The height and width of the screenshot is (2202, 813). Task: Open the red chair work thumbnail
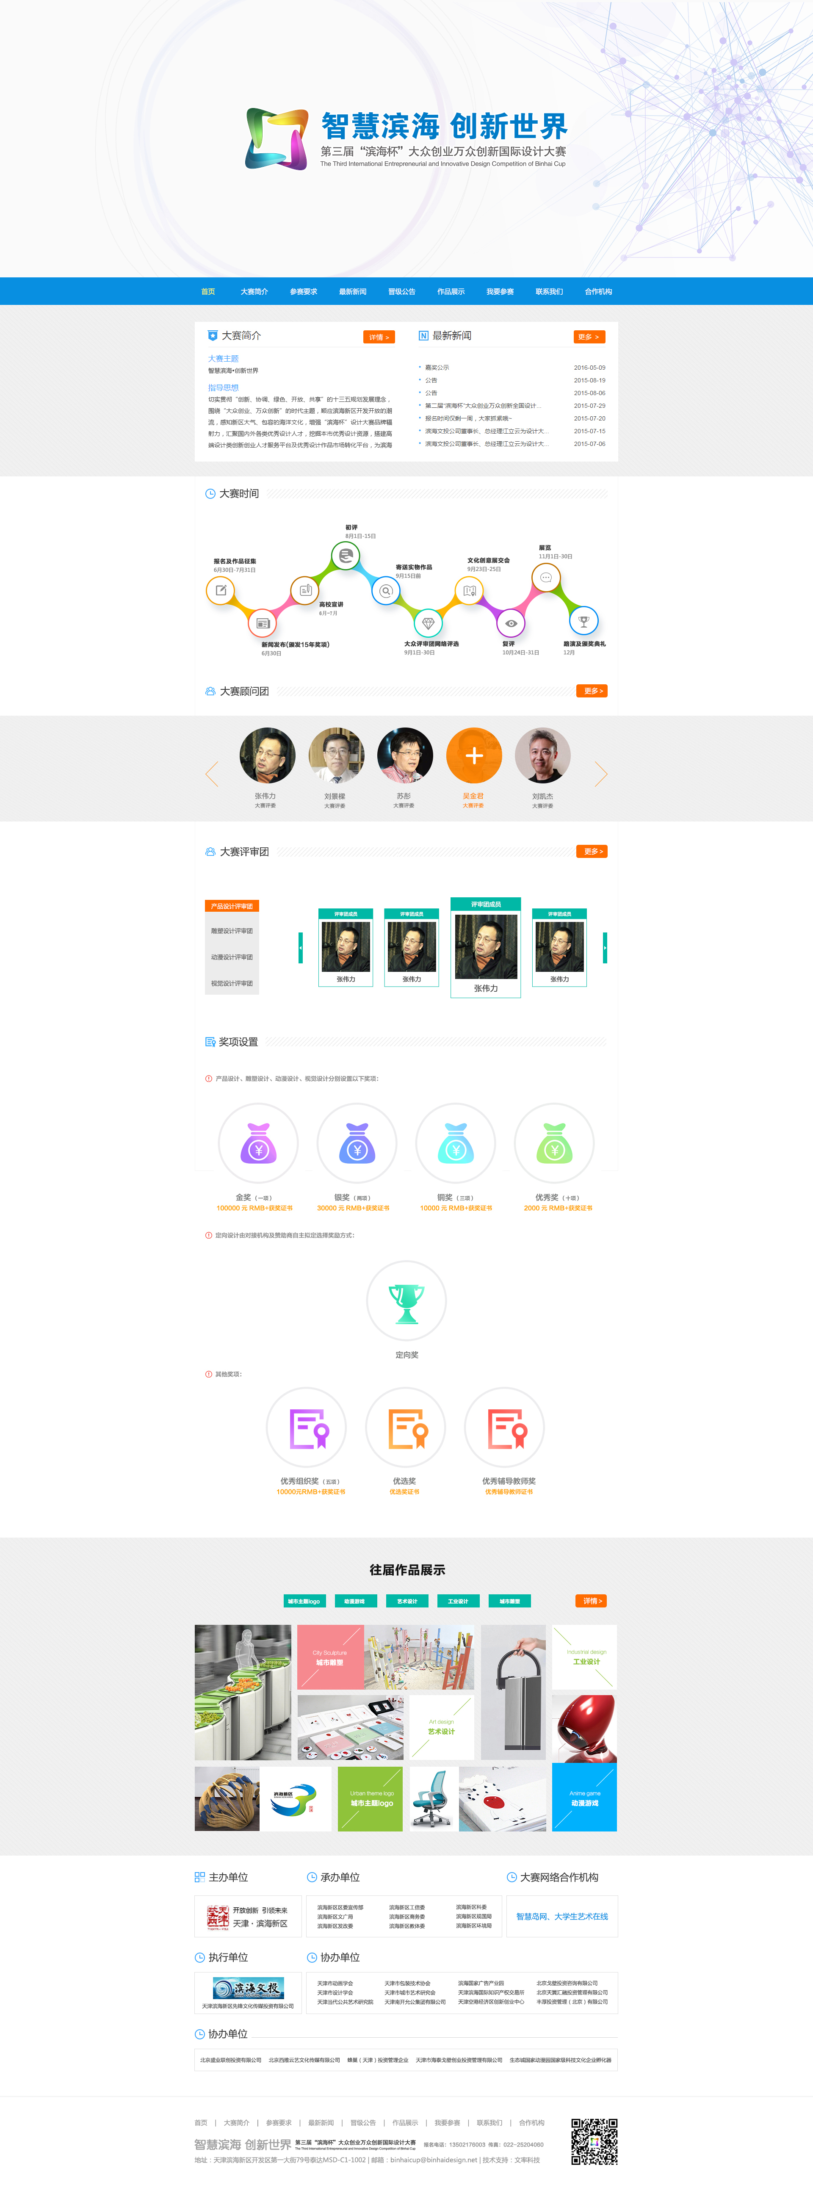[584, 1729]
